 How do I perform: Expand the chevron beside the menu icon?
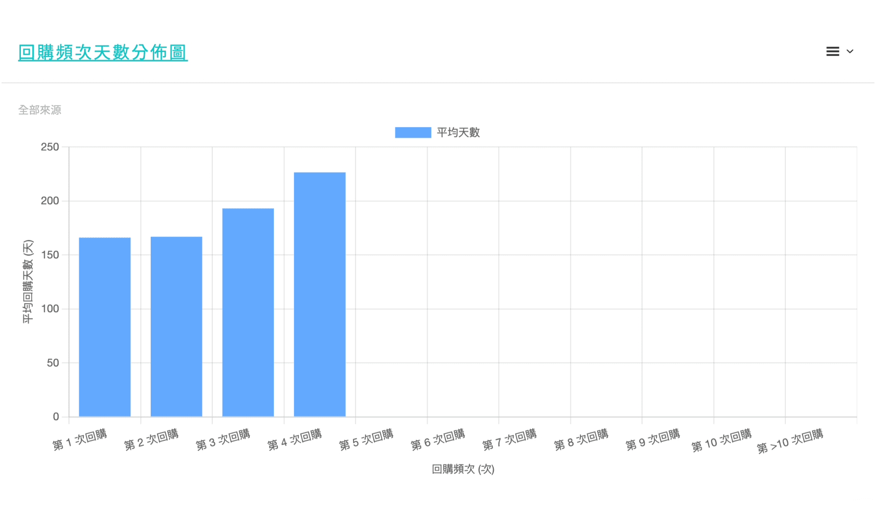(850, 52)
